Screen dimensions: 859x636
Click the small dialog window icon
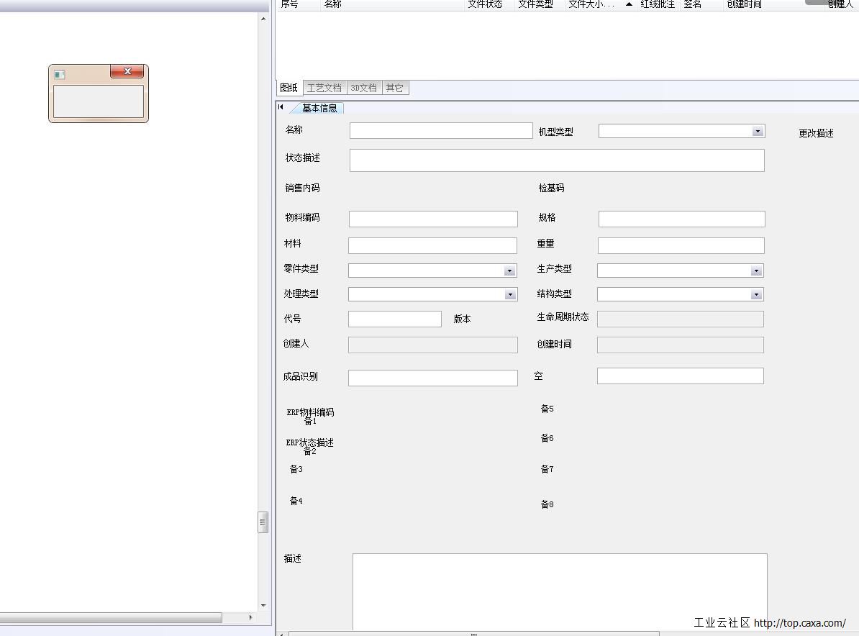60,74
